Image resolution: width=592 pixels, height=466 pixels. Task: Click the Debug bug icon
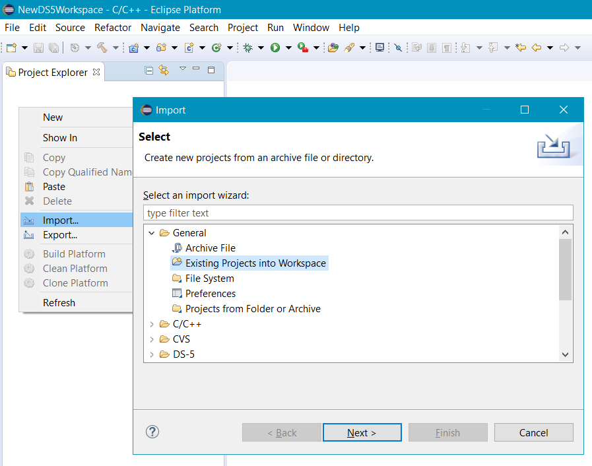click(x=248, y=48)
